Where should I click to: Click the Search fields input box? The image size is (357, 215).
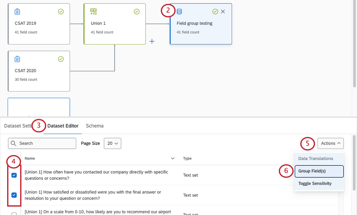(42, 143)
